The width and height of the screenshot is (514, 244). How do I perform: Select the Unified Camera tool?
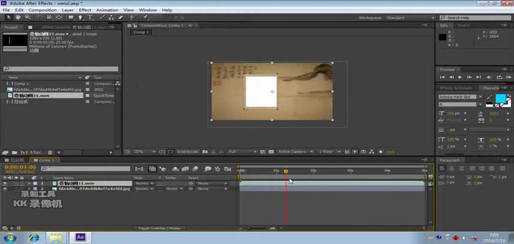pyautogui.click(x=49, y=17)
